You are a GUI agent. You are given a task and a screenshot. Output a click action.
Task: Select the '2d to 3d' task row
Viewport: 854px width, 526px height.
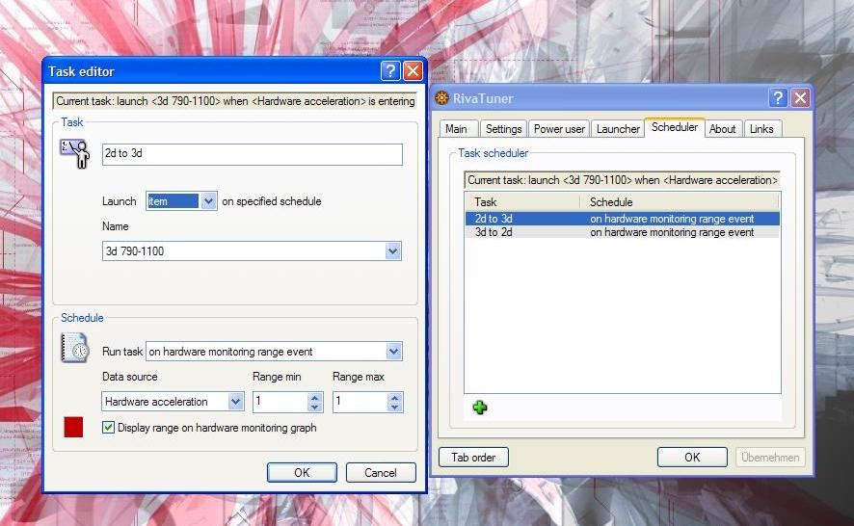(x=623, y=219)
